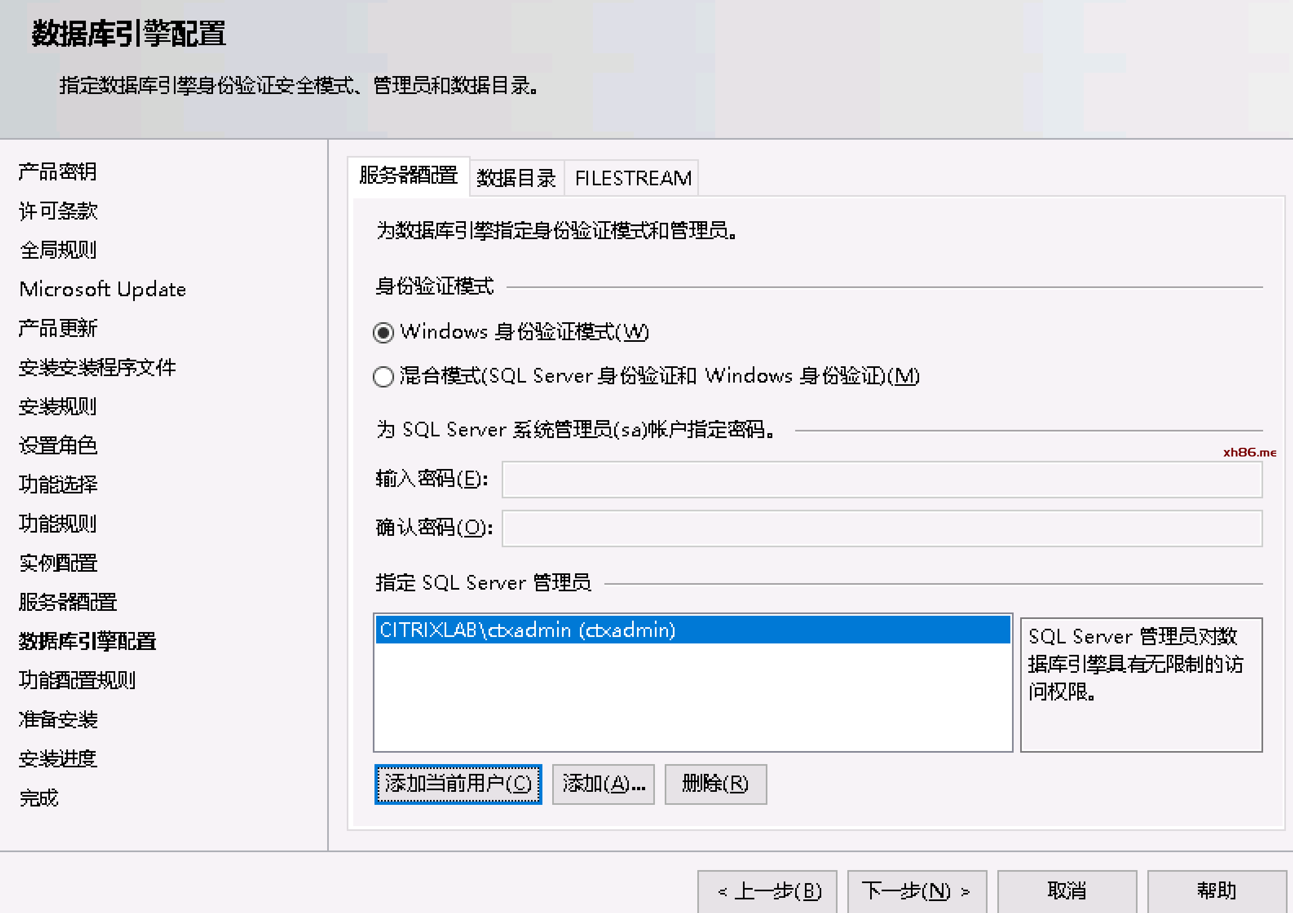
Task: Open the FILESTREAM tab
Action: point(633,179)
